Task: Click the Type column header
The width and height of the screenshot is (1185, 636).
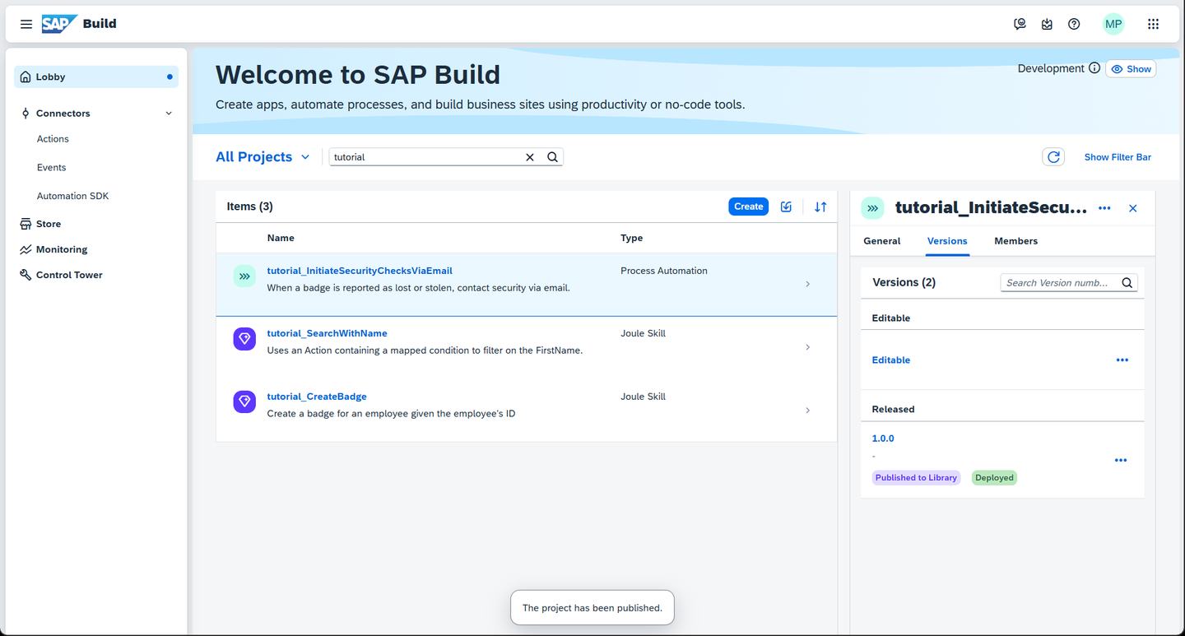Action: (632, 238)
